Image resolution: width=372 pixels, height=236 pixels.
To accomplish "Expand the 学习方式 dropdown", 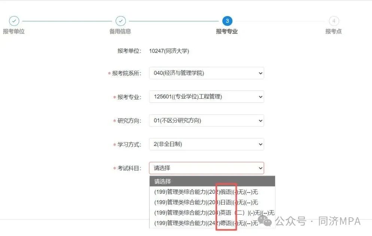I will click(x=206, y=144).
